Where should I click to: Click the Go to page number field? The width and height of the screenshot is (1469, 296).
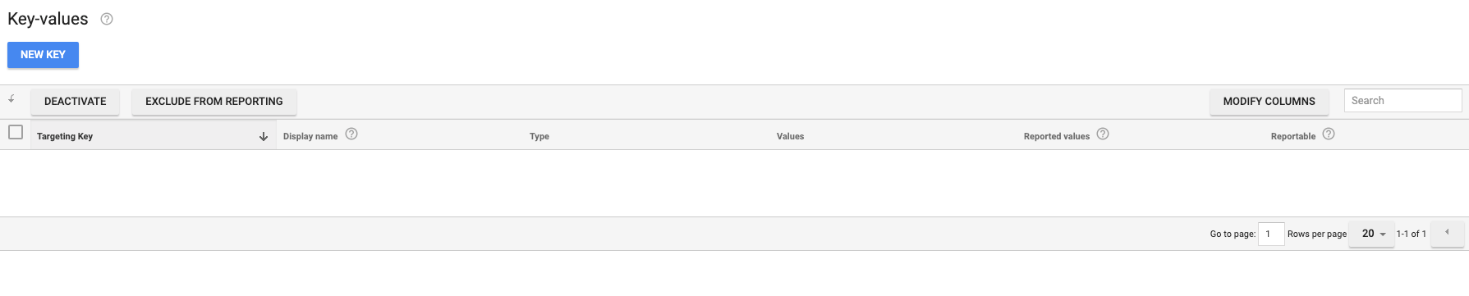point(1271,234)
